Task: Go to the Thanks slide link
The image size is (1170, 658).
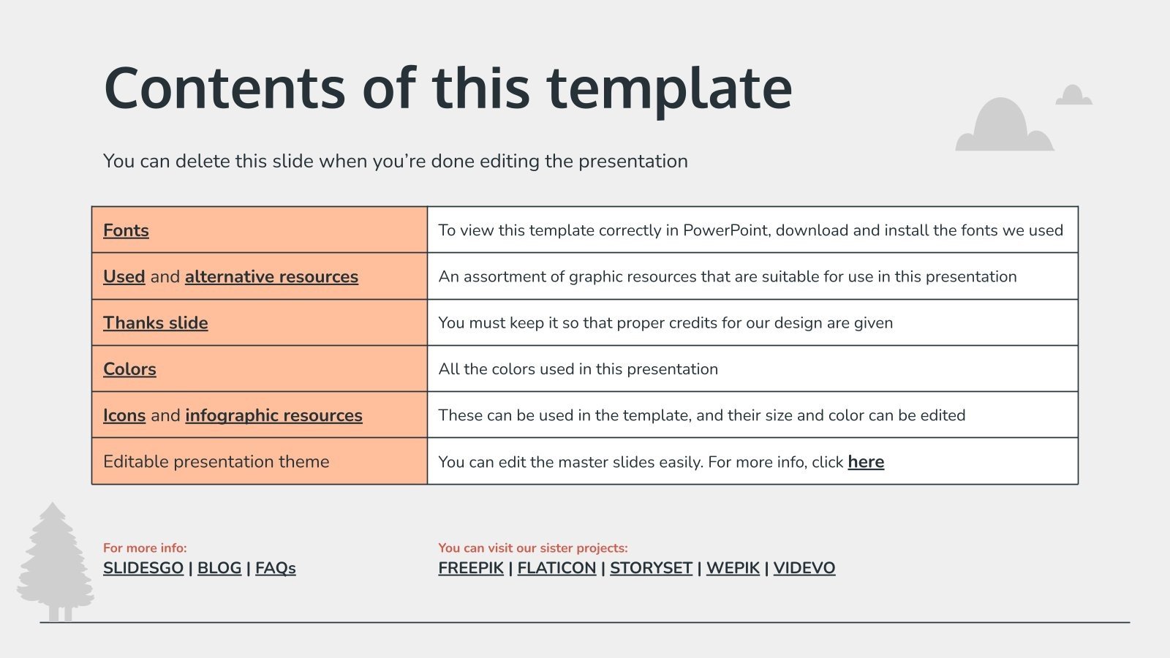Action: pyautogui.click(x=155, y=322)
